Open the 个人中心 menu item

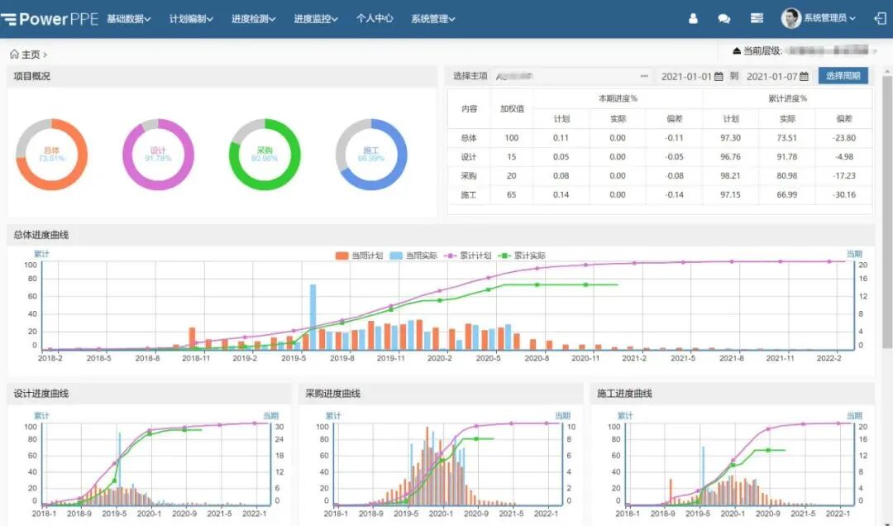tap(375, 18)
